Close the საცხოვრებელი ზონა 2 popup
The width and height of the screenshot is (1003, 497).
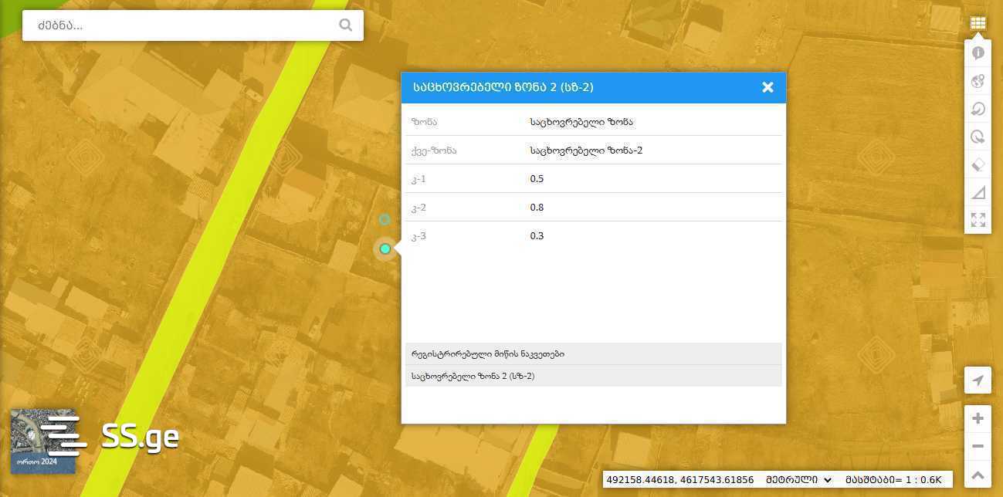767,87
